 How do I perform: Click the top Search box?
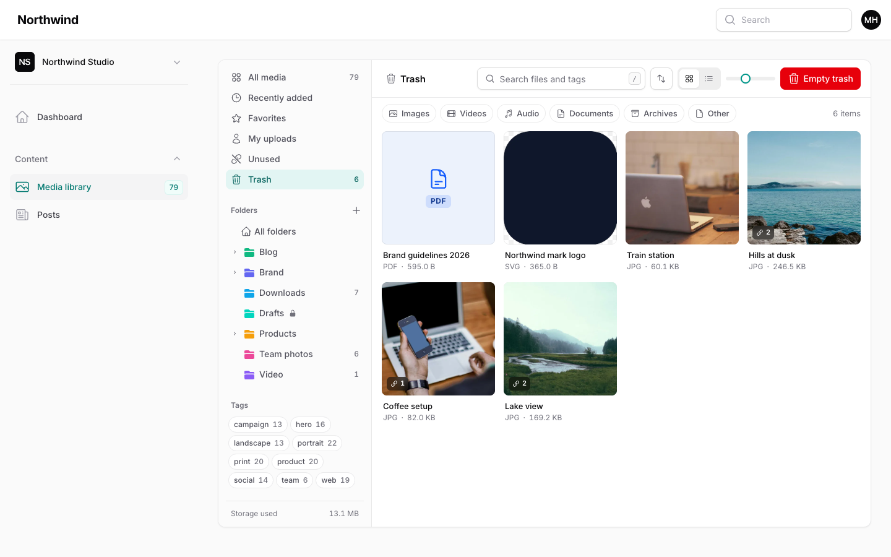click(784, 20)
